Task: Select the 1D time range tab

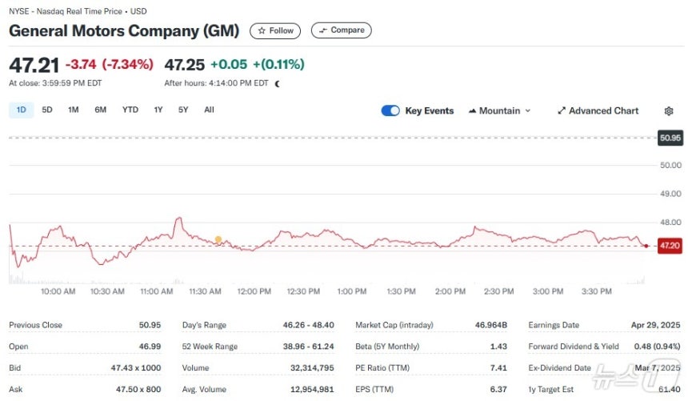Action: pos(21,110)
